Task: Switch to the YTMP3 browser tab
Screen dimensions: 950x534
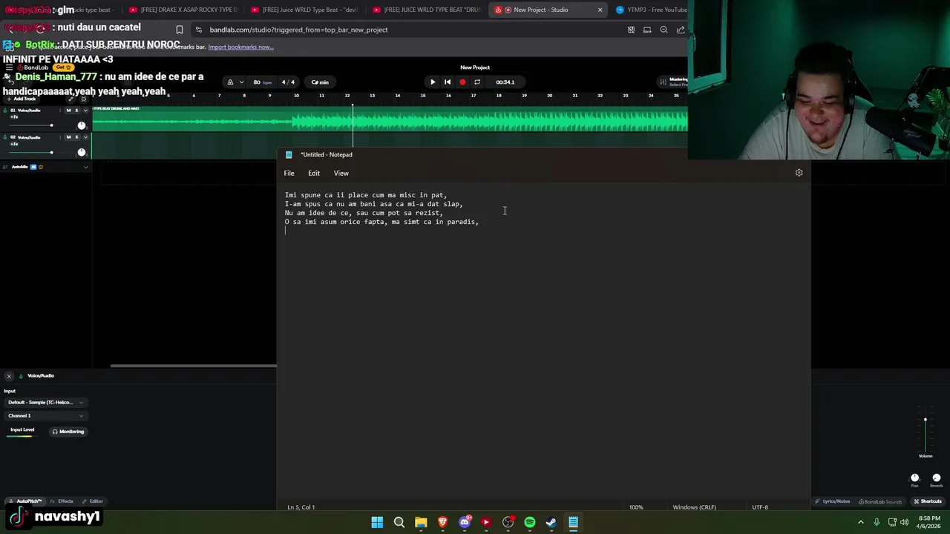Action: pos(651,10)
